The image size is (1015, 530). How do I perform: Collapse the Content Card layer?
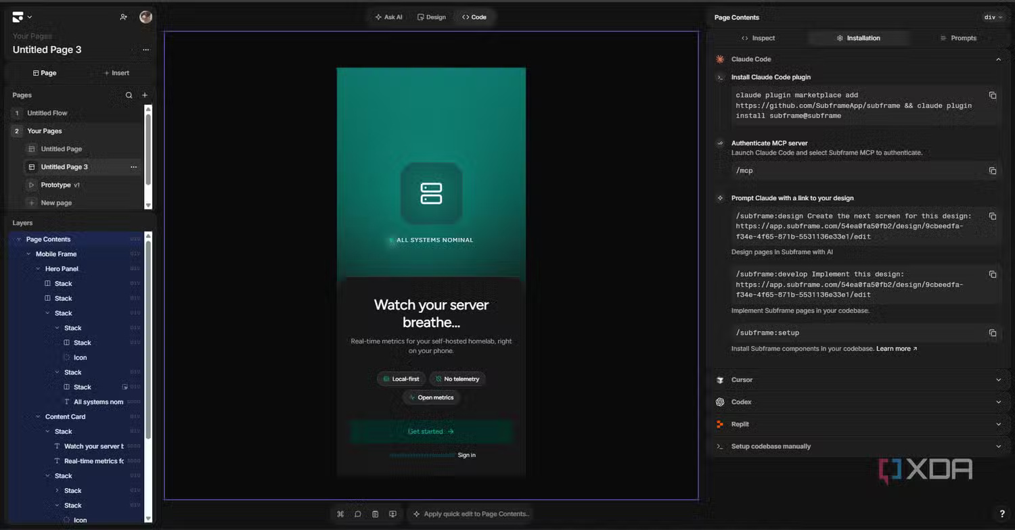(x=38, y=417)
